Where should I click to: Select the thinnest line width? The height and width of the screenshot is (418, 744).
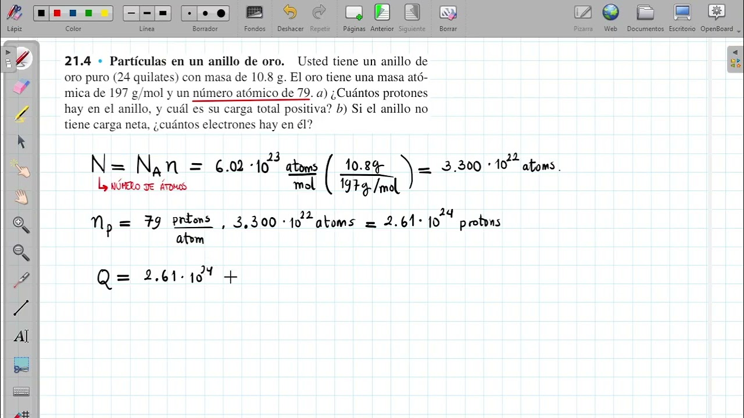131,13
